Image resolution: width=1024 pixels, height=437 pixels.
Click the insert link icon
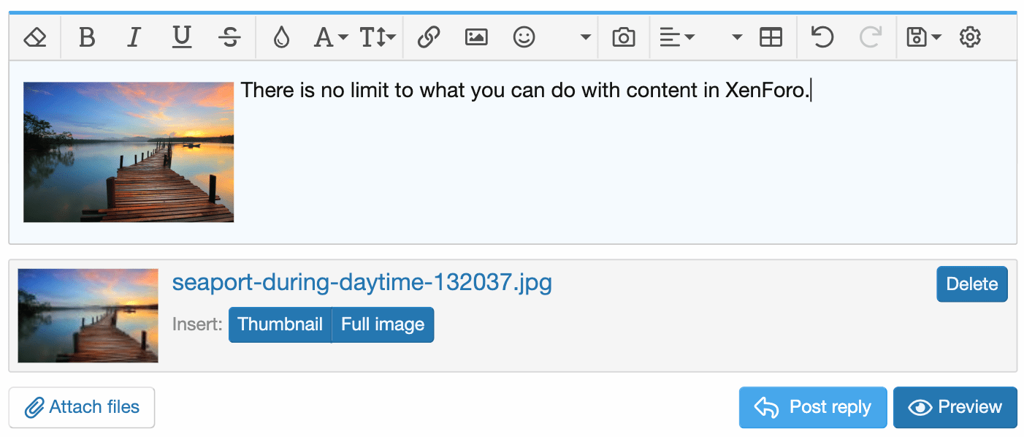pos(429,37)
